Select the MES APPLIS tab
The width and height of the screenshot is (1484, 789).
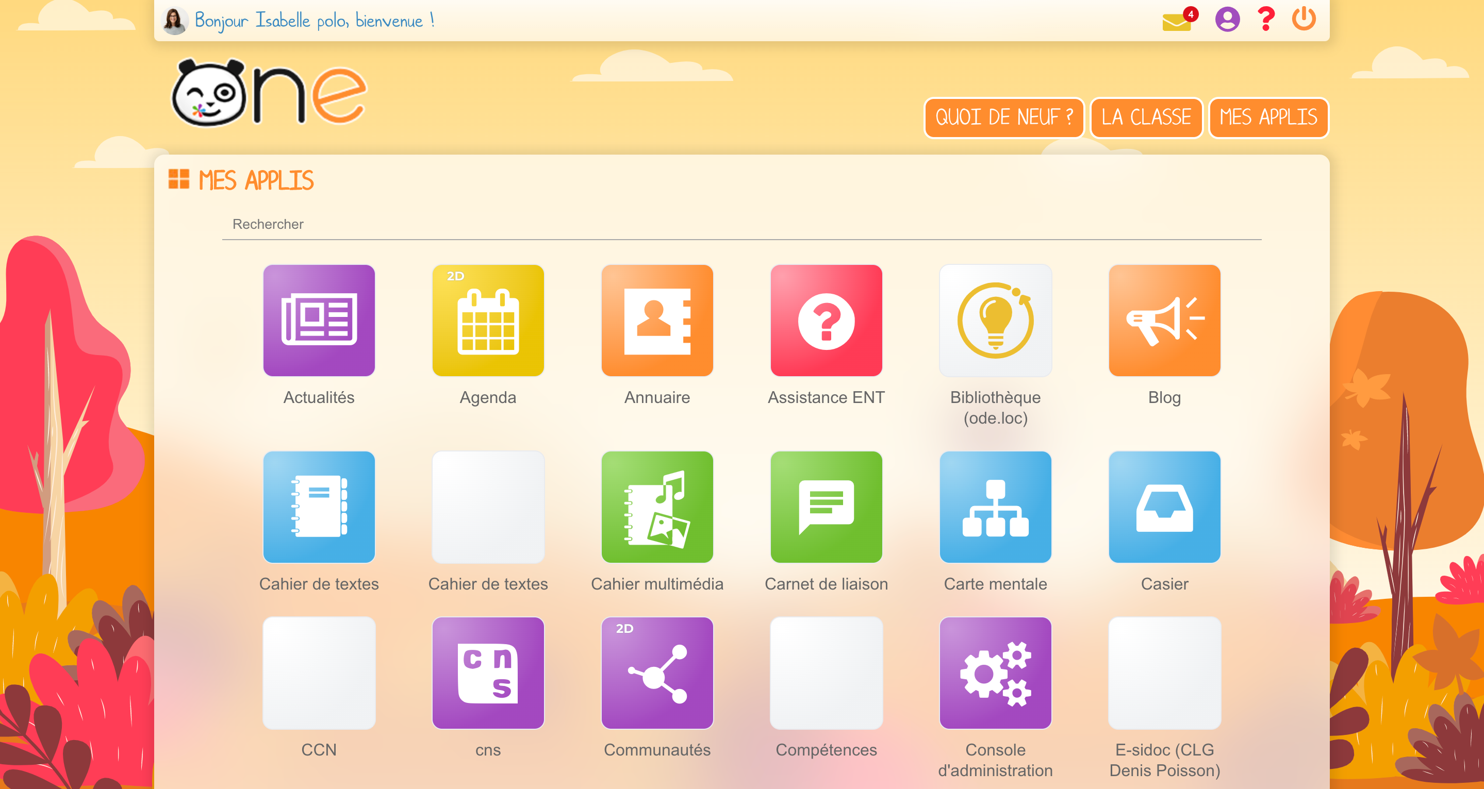1268,117
